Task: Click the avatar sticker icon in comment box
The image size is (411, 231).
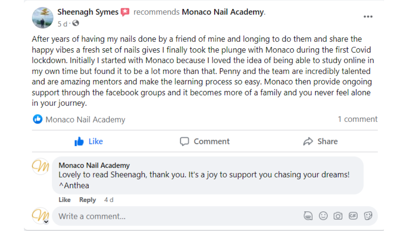Action: coord(308,216)
